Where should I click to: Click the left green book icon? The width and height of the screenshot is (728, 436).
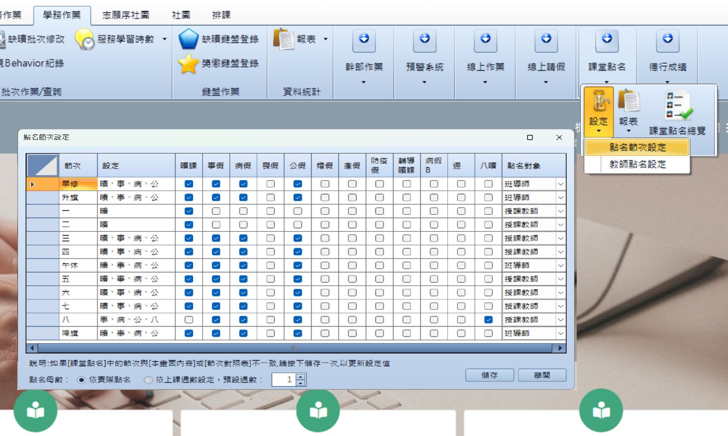(35, 411)
